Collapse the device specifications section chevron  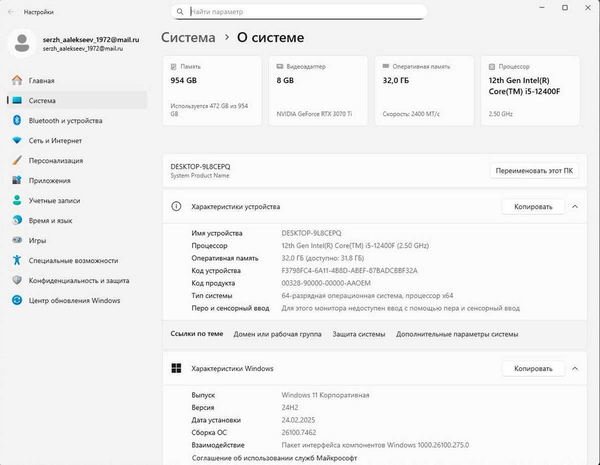click(575, 207)
